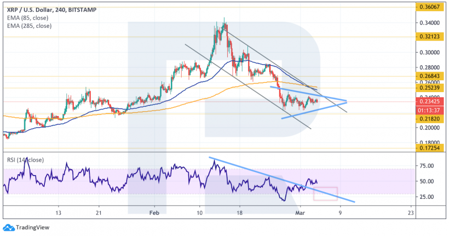Click the 0.34000 tick on price scale
This screenshot has height=236, width=449.
tap(428, 23)
